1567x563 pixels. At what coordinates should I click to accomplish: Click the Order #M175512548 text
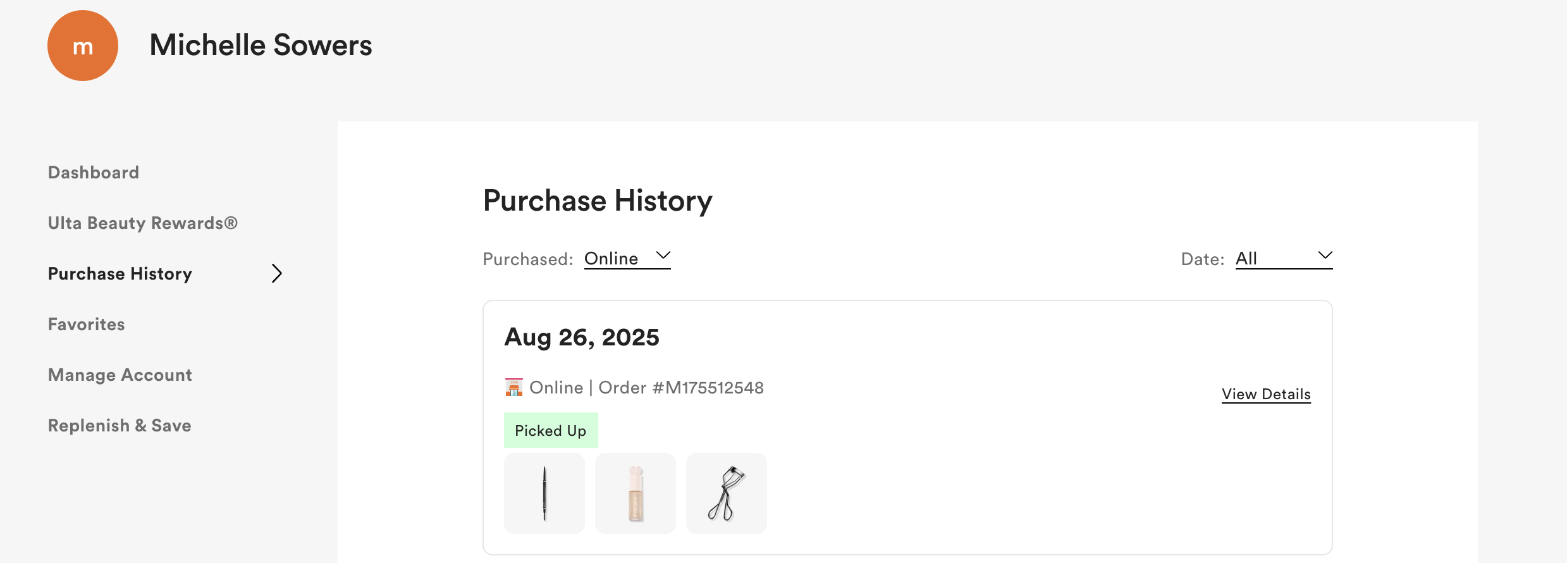681,388
